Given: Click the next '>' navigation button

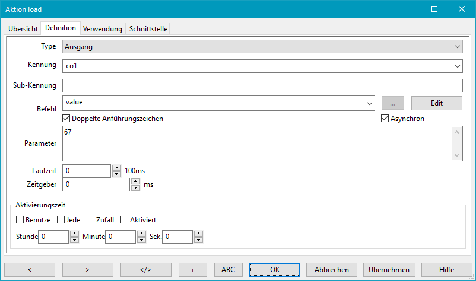Looking at the screenshot, I should [x=87, y=269].
